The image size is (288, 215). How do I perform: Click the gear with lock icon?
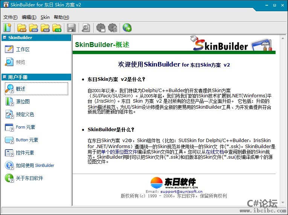[113, 28]
